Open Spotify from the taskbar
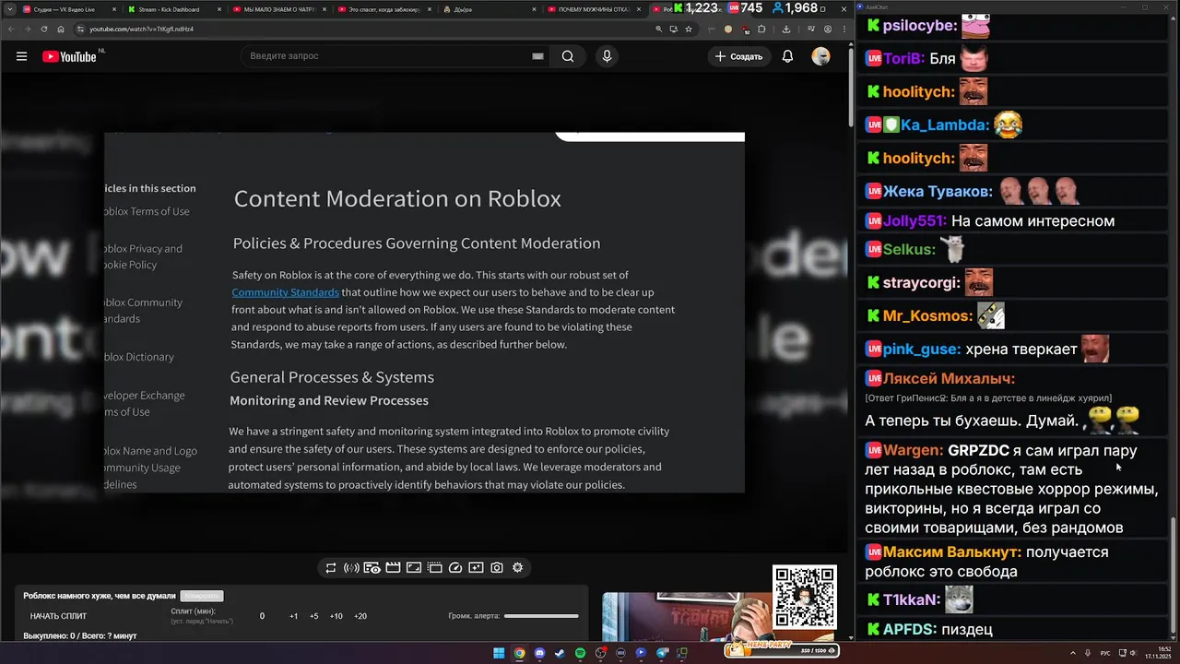Screen dimensions: 1180x664 580,653
